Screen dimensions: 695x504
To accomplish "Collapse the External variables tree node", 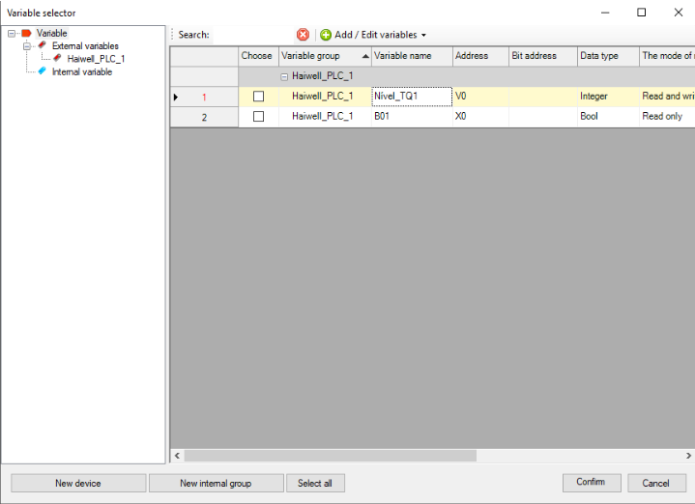I will click(27, 45).
